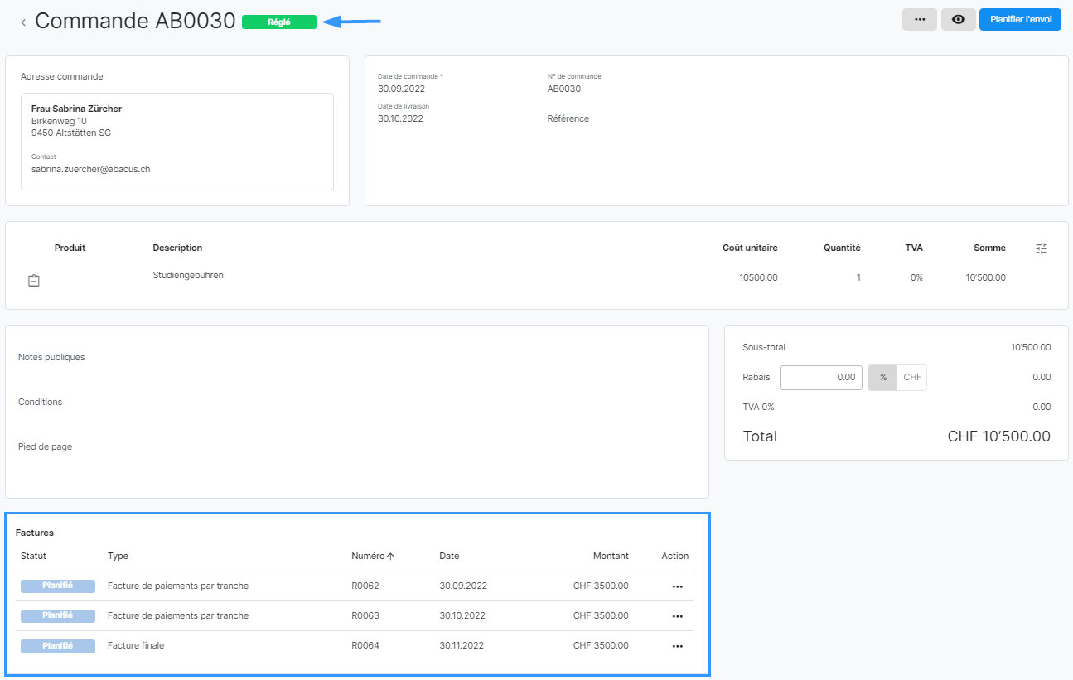Screen dimensions: 1073x680
Task: Click the Planifié badge for invoice R0062
Action: (57, 586)
